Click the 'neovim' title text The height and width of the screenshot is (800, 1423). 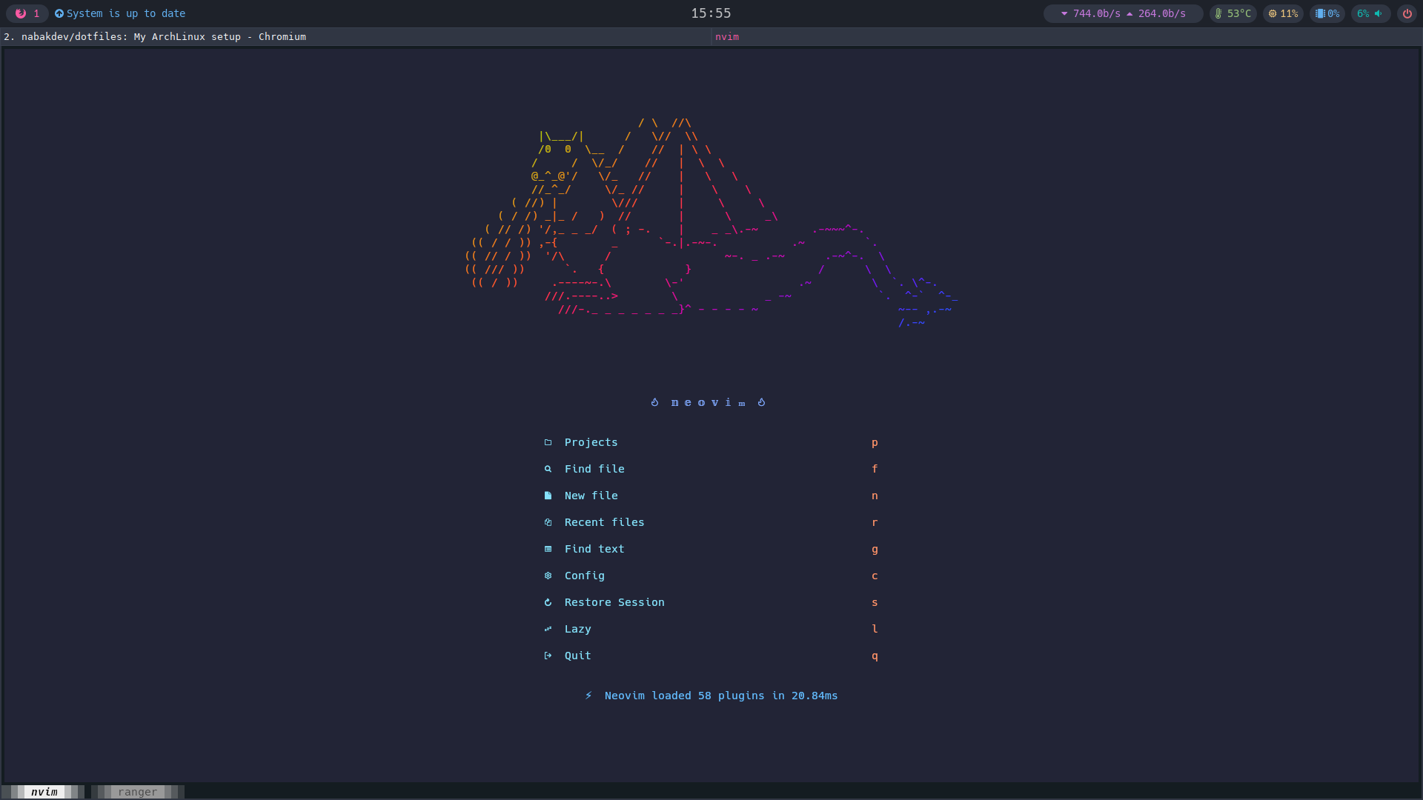coord(708,402)
